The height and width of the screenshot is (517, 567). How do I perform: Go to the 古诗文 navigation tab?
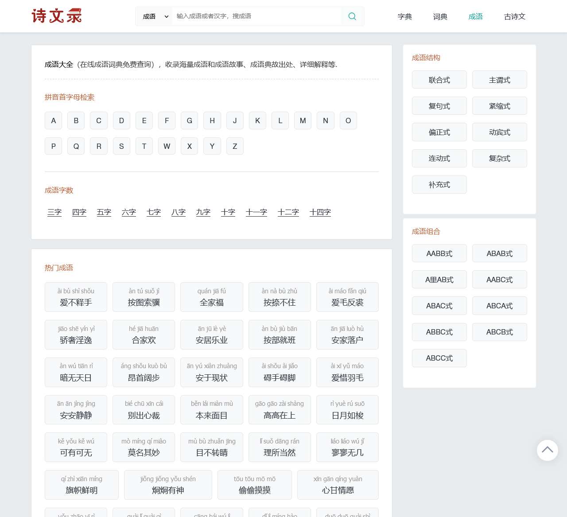point(514,16)
